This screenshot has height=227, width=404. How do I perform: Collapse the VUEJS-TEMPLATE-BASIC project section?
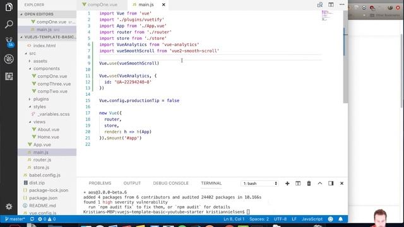point(47,37)
